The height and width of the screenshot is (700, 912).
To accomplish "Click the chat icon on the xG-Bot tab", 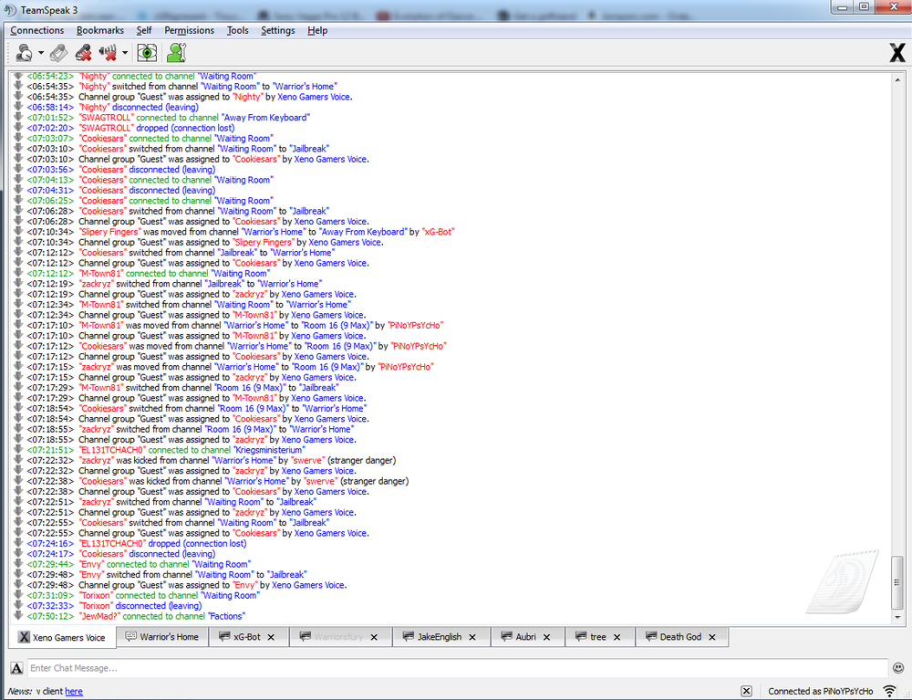I will click(x=224, y=637).
